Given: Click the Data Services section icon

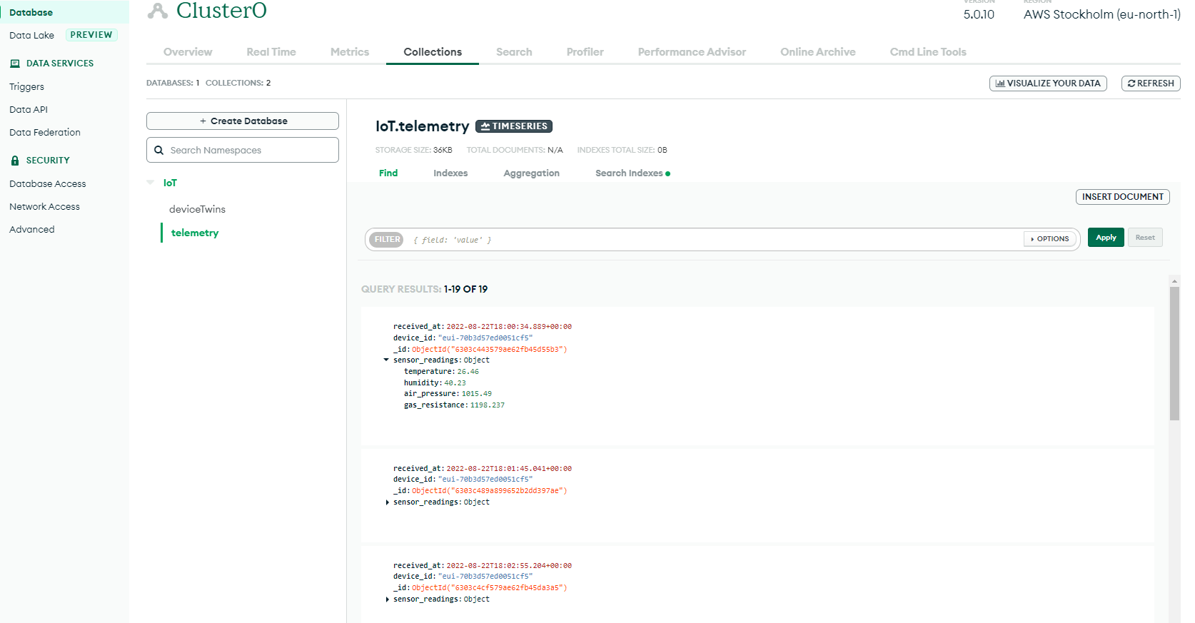Looking at the screenshot, I should (x=15, y=64).
